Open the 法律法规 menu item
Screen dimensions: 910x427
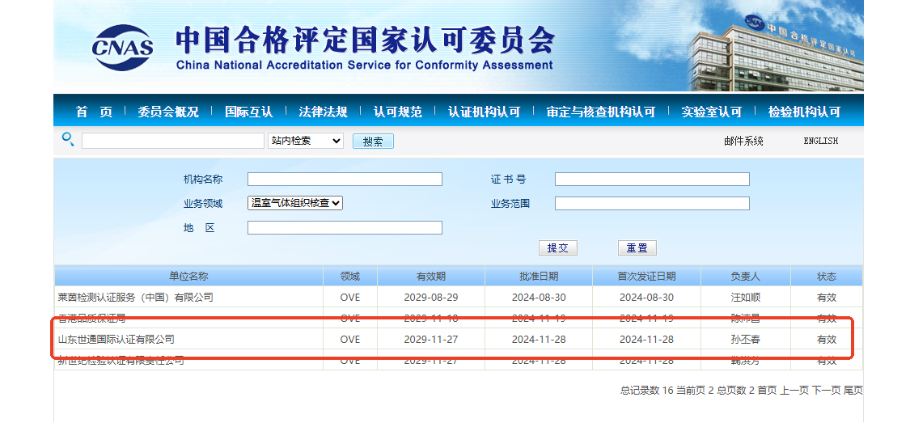coord(323,112)
